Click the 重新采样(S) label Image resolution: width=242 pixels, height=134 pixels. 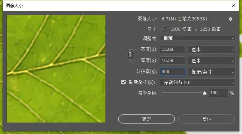pyautogui.click(x=142, y=82)
